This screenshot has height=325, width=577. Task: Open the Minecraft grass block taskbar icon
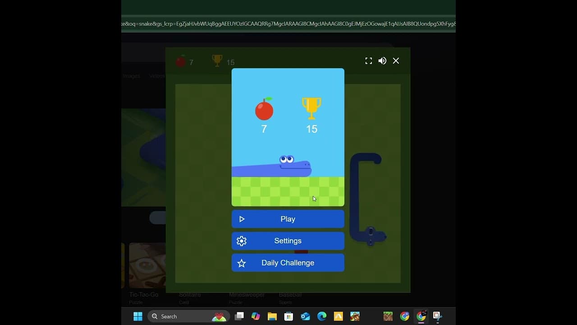388,316
